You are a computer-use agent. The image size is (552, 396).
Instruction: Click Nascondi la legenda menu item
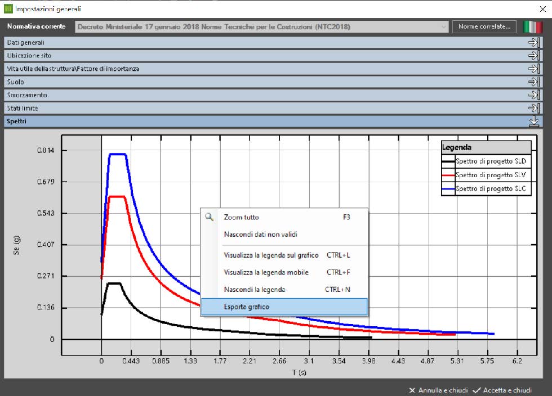coord(255,290)
